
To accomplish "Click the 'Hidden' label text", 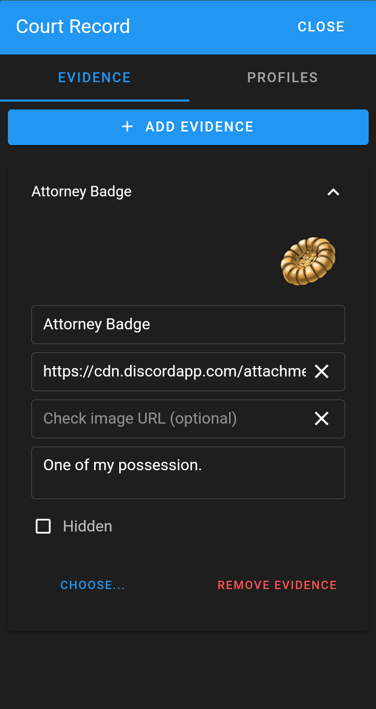I will 87,526.
